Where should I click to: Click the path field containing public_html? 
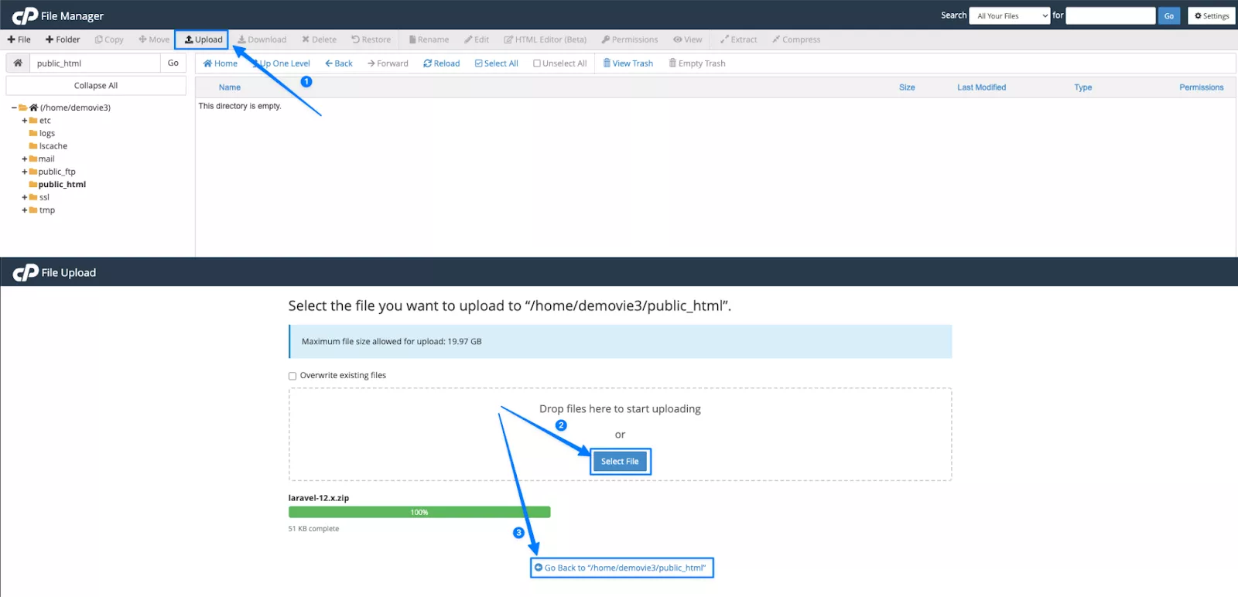click(x=95, y=63)
